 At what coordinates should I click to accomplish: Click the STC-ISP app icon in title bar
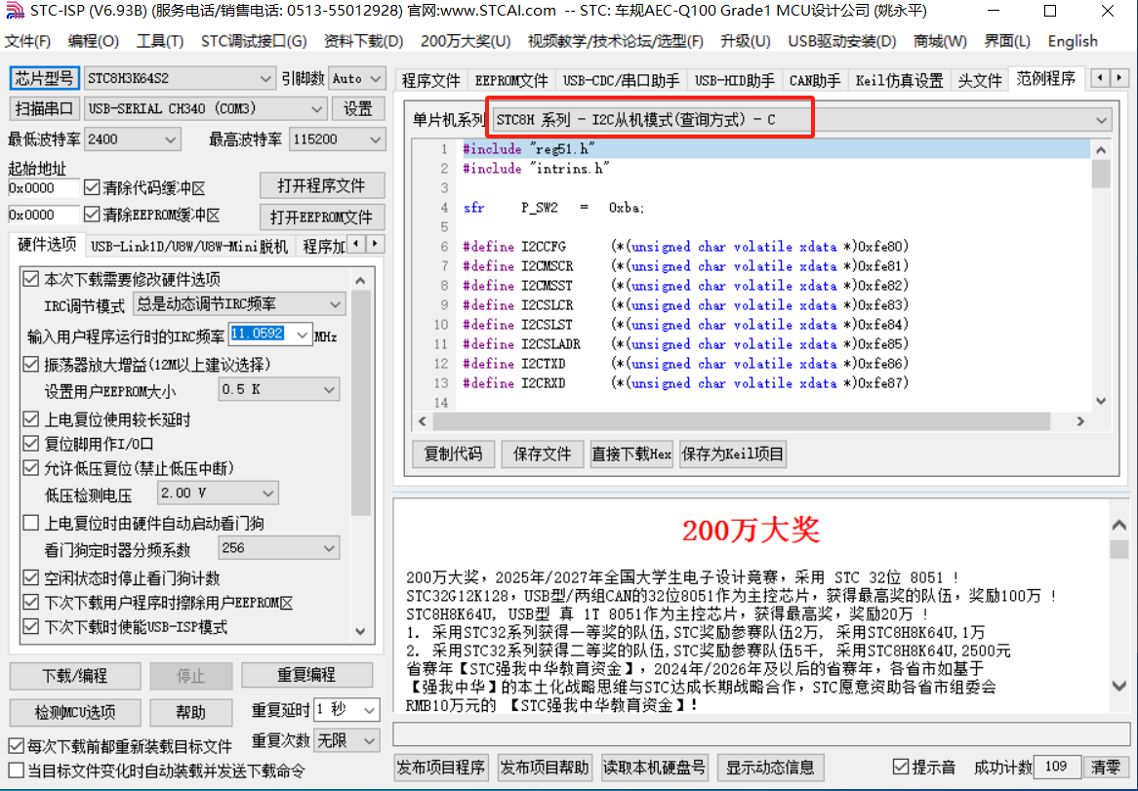pos(14,11)
